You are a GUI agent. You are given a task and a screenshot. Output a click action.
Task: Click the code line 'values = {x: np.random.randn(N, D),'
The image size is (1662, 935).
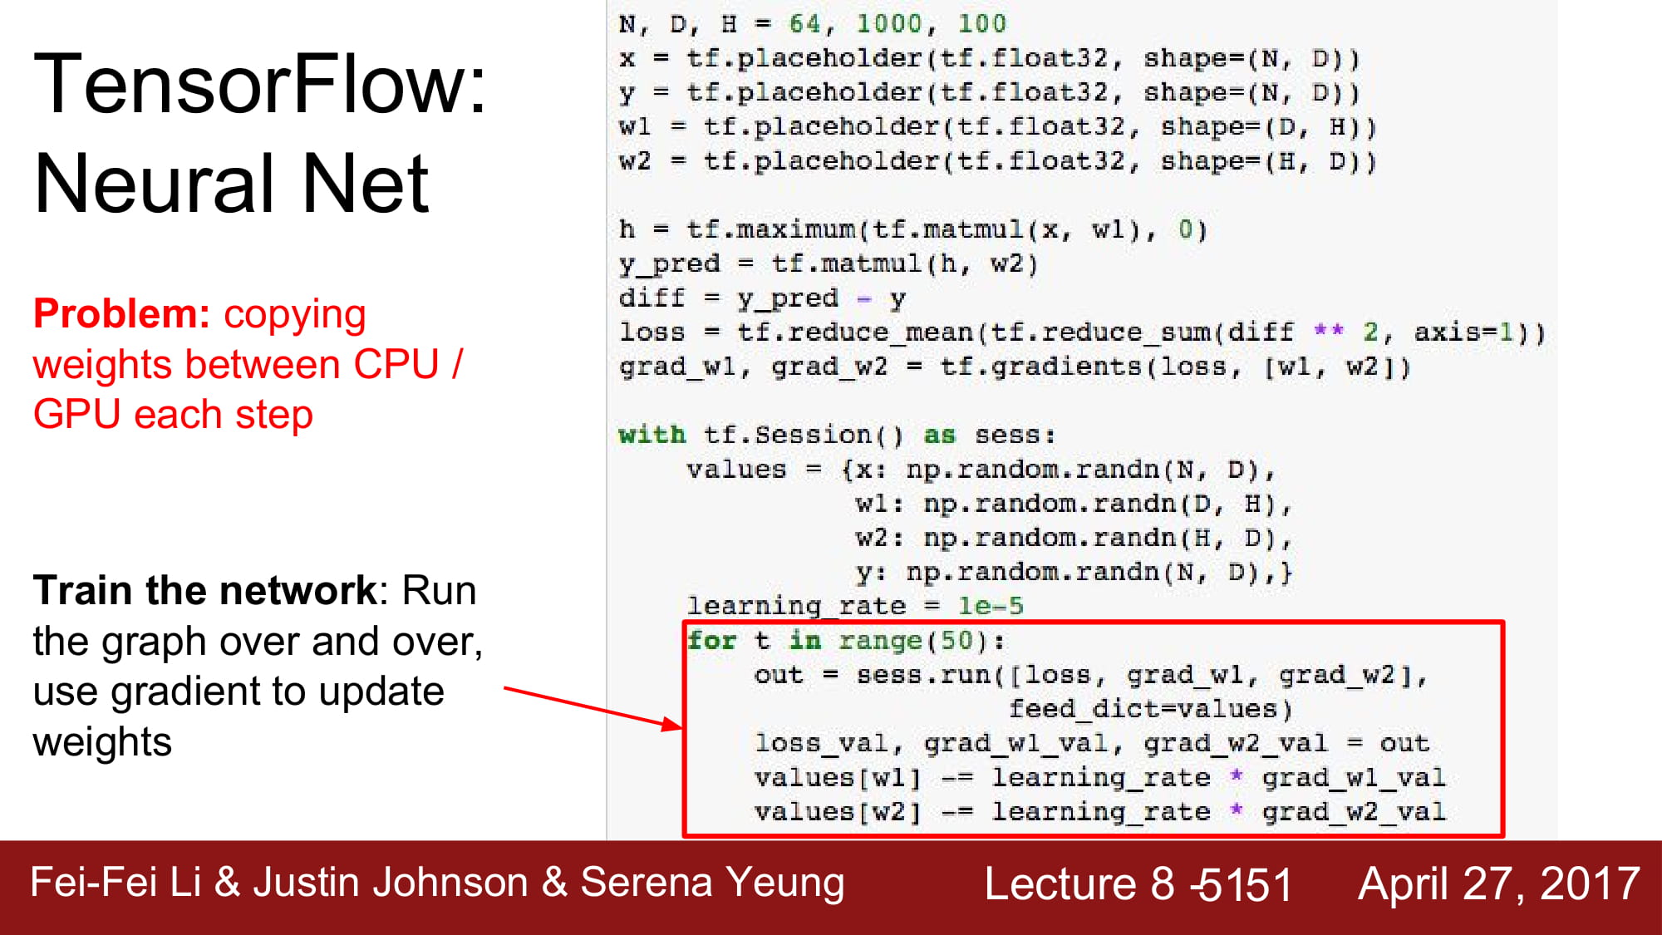981,470
